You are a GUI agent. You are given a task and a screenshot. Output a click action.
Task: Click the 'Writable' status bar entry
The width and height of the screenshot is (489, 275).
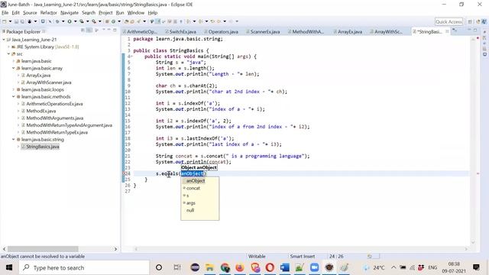click(x=257, y=257)
